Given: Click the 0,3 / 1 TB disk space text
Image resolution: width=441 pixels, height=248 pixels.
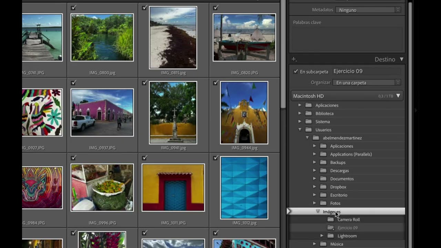Looking at the screenshot, I should [x=386, y=96].
